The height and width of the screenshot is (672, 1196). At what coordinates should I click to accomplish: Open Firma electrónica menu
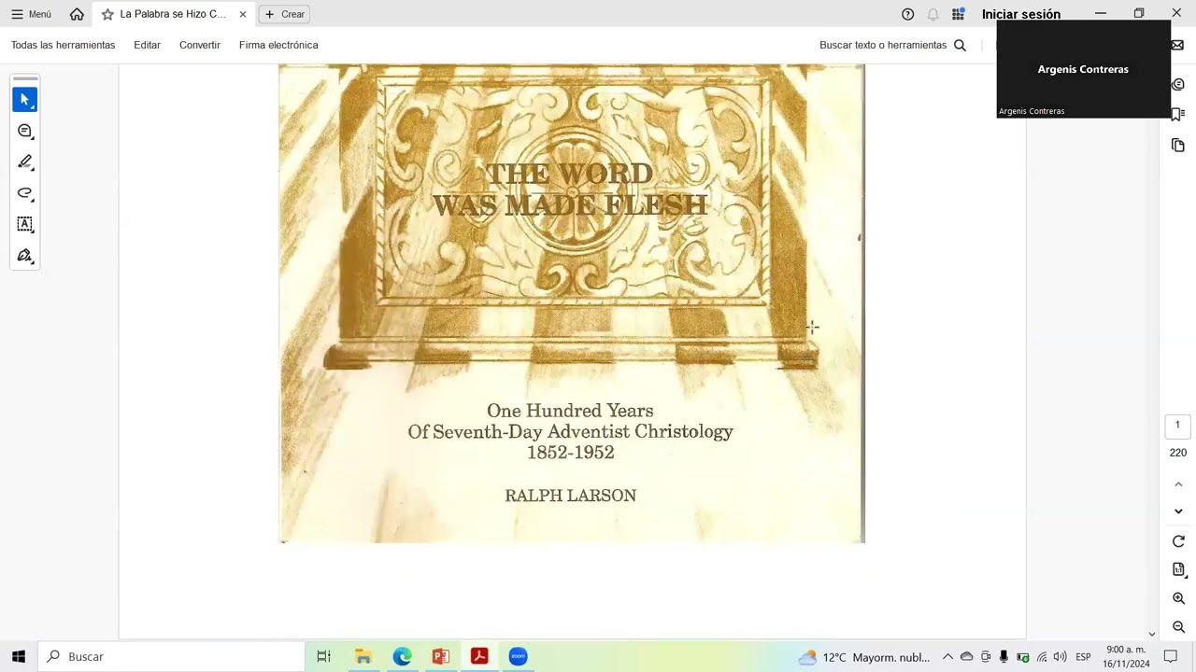coord(278,45)
